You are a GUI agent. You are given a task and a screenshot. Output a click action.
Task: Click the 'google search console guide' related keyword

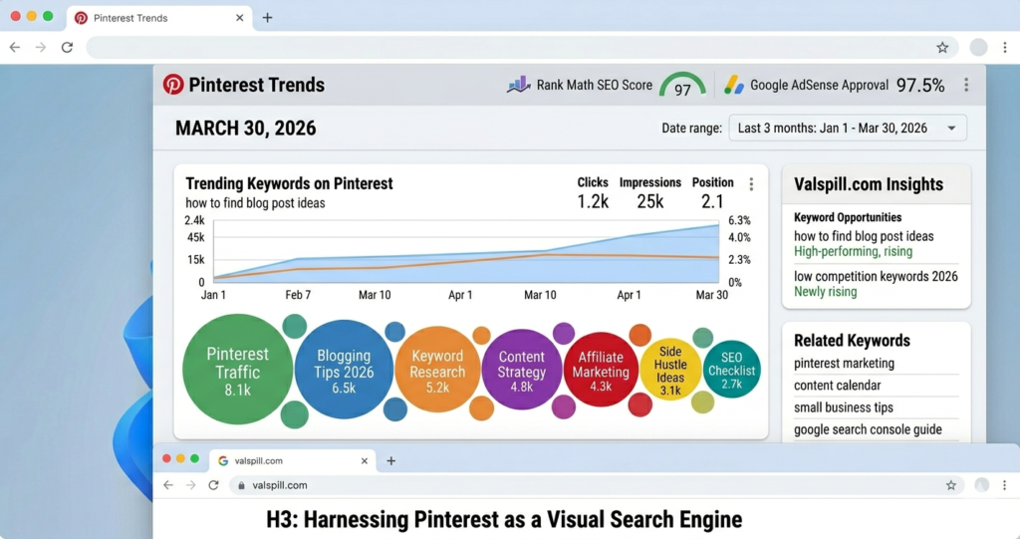868,429
